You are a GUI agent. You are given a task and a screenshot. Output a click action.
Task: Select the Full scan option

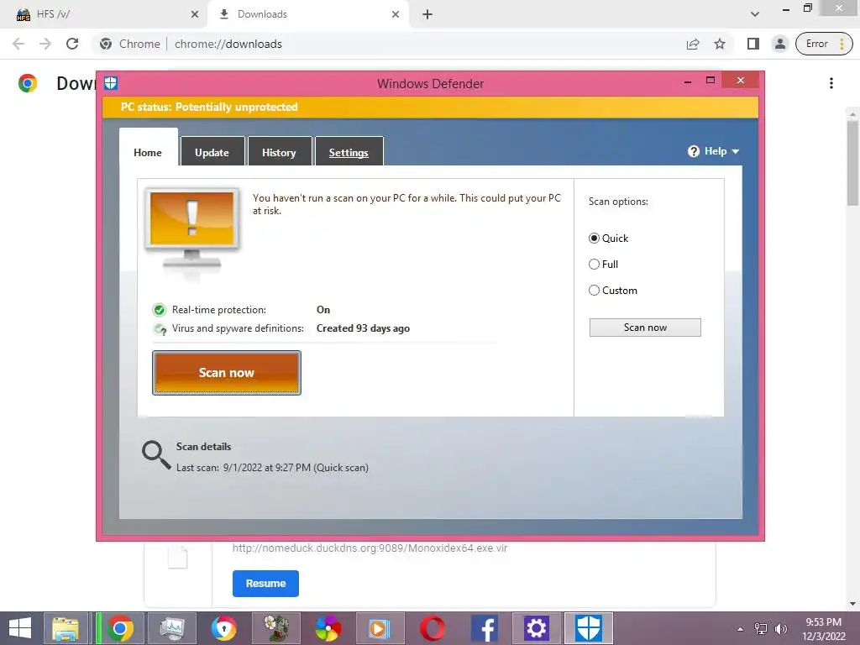click(x=594, y=265)
